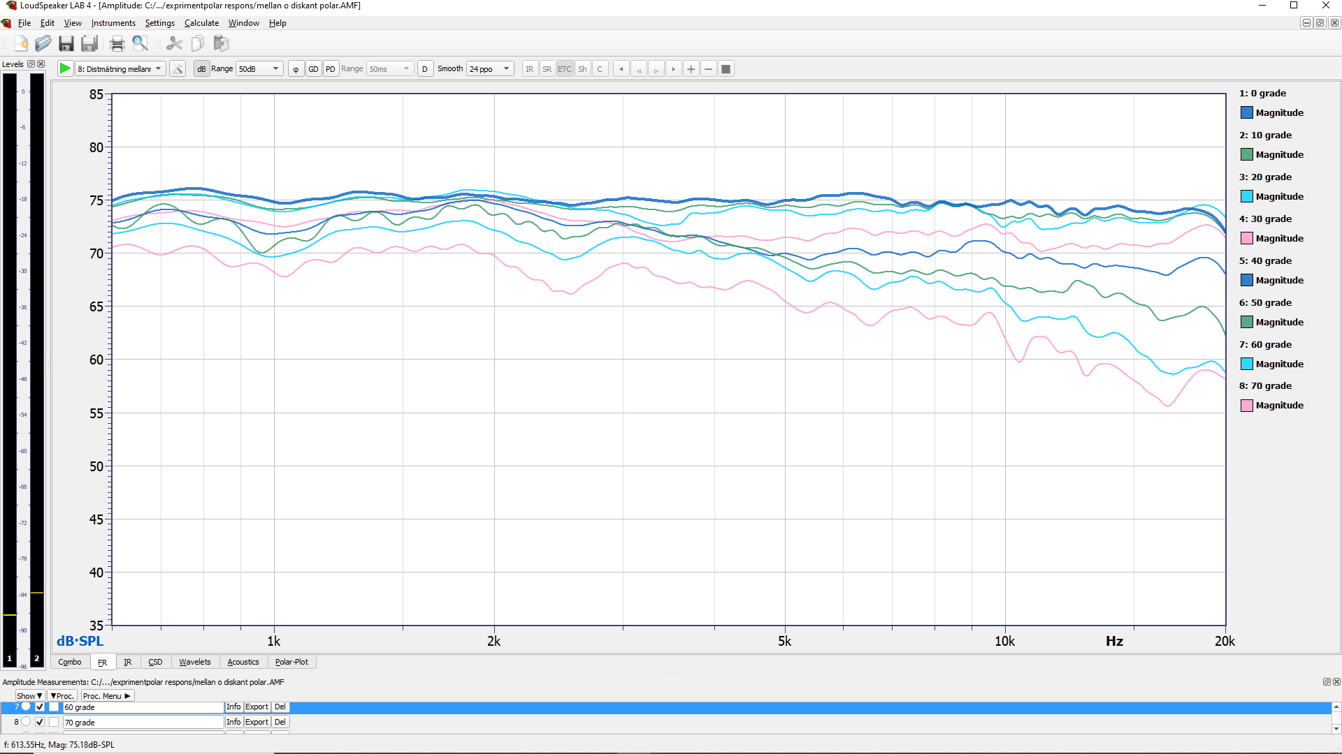
Task: Check the empty second checkbox for 60 grade
Action: (x=54, y=707)
